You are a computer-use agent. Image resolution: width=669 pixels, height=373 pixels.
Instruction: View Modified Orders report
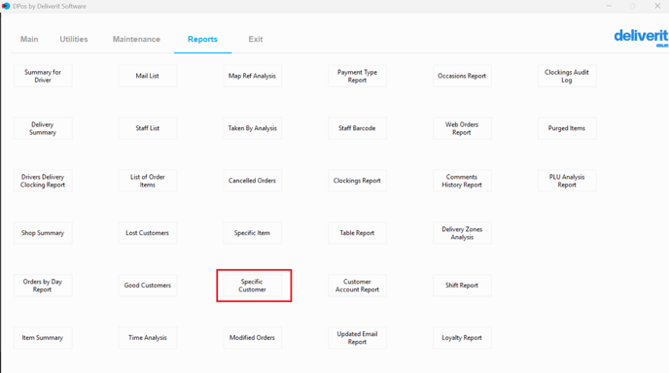click(252, 338)
